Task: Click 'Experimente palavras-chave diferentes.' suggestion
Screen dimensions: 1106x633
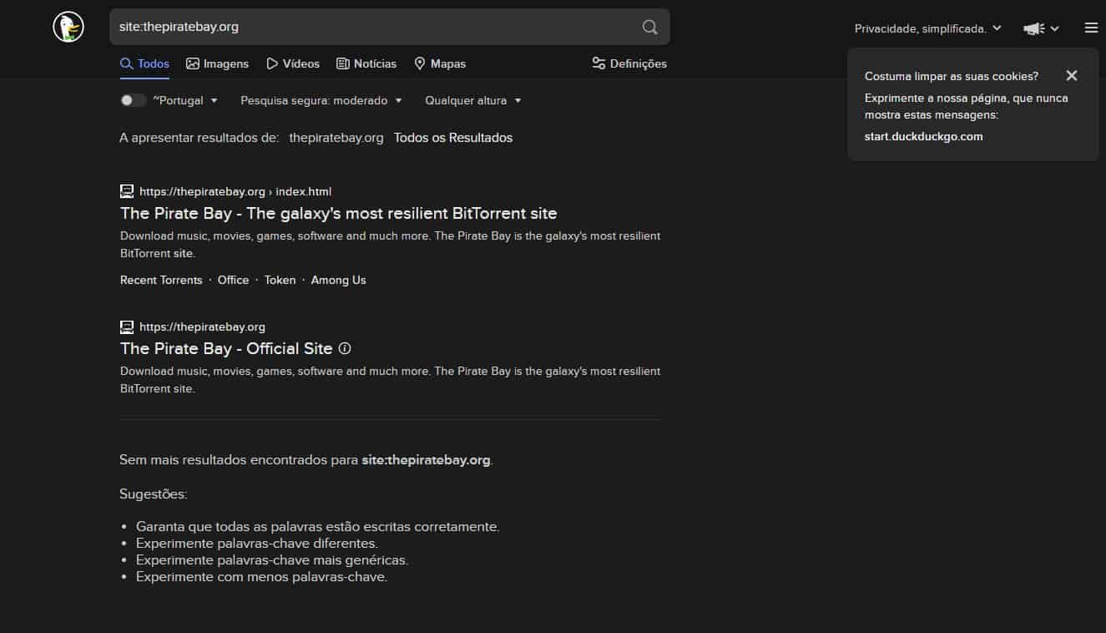Action: pos(257,544)
